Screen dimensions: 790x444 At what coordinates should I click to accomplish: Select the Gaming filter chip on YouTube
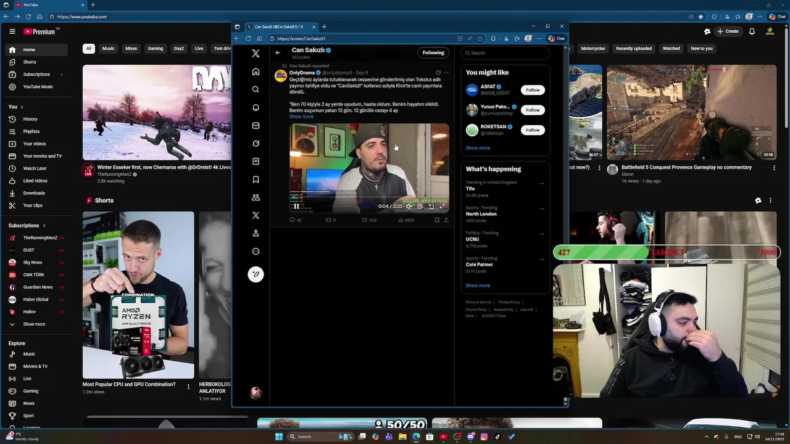(x=156, y=48)
